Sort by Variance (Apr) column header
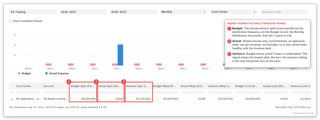This screenshot has width=320, height=120. 138,86
